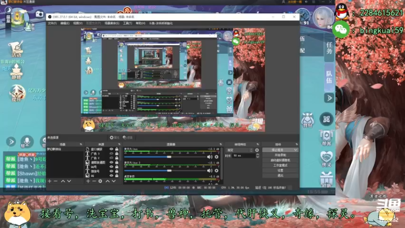
Task: Toggle lock on 广告 3 source
Action: click(117, 154)
